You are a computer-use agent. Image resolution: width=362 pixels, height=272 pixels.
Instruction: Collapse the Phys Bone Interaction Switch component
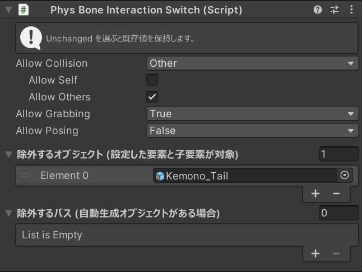coord(8,10)
